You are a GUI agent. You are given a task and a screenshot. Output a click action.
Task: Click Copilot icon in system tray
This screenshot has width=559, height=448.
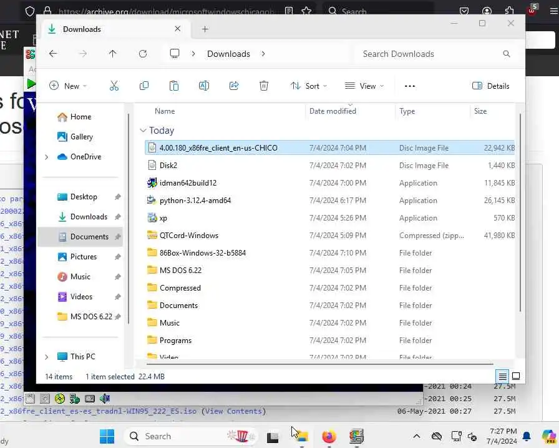548,436
